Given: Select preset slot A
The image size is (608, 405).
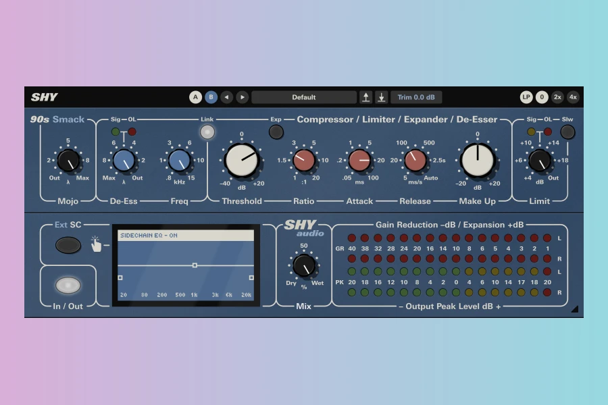Looking at the screenshot, I should pyautogui.click(x=195, y=97).
